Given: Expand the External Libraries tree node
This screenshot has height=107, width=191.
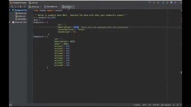Looking at the screenshot, I should coord(10,22).
